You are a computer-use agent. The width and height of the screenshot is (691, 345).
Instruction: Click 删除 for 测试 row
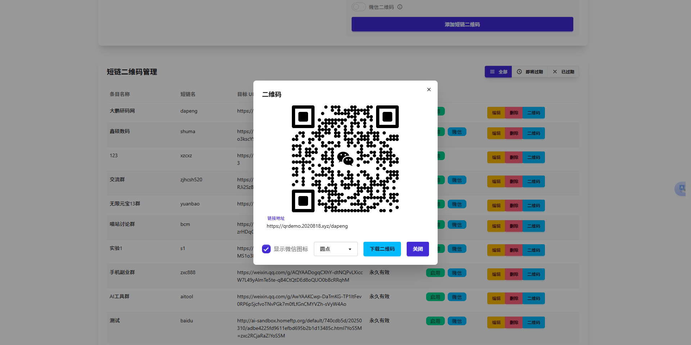514,322
